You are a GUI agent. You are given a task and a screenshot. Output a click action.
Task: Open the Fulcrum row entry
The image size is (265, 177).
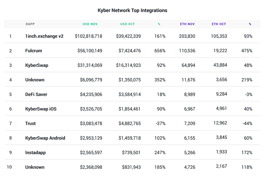[x=34, y=51]
